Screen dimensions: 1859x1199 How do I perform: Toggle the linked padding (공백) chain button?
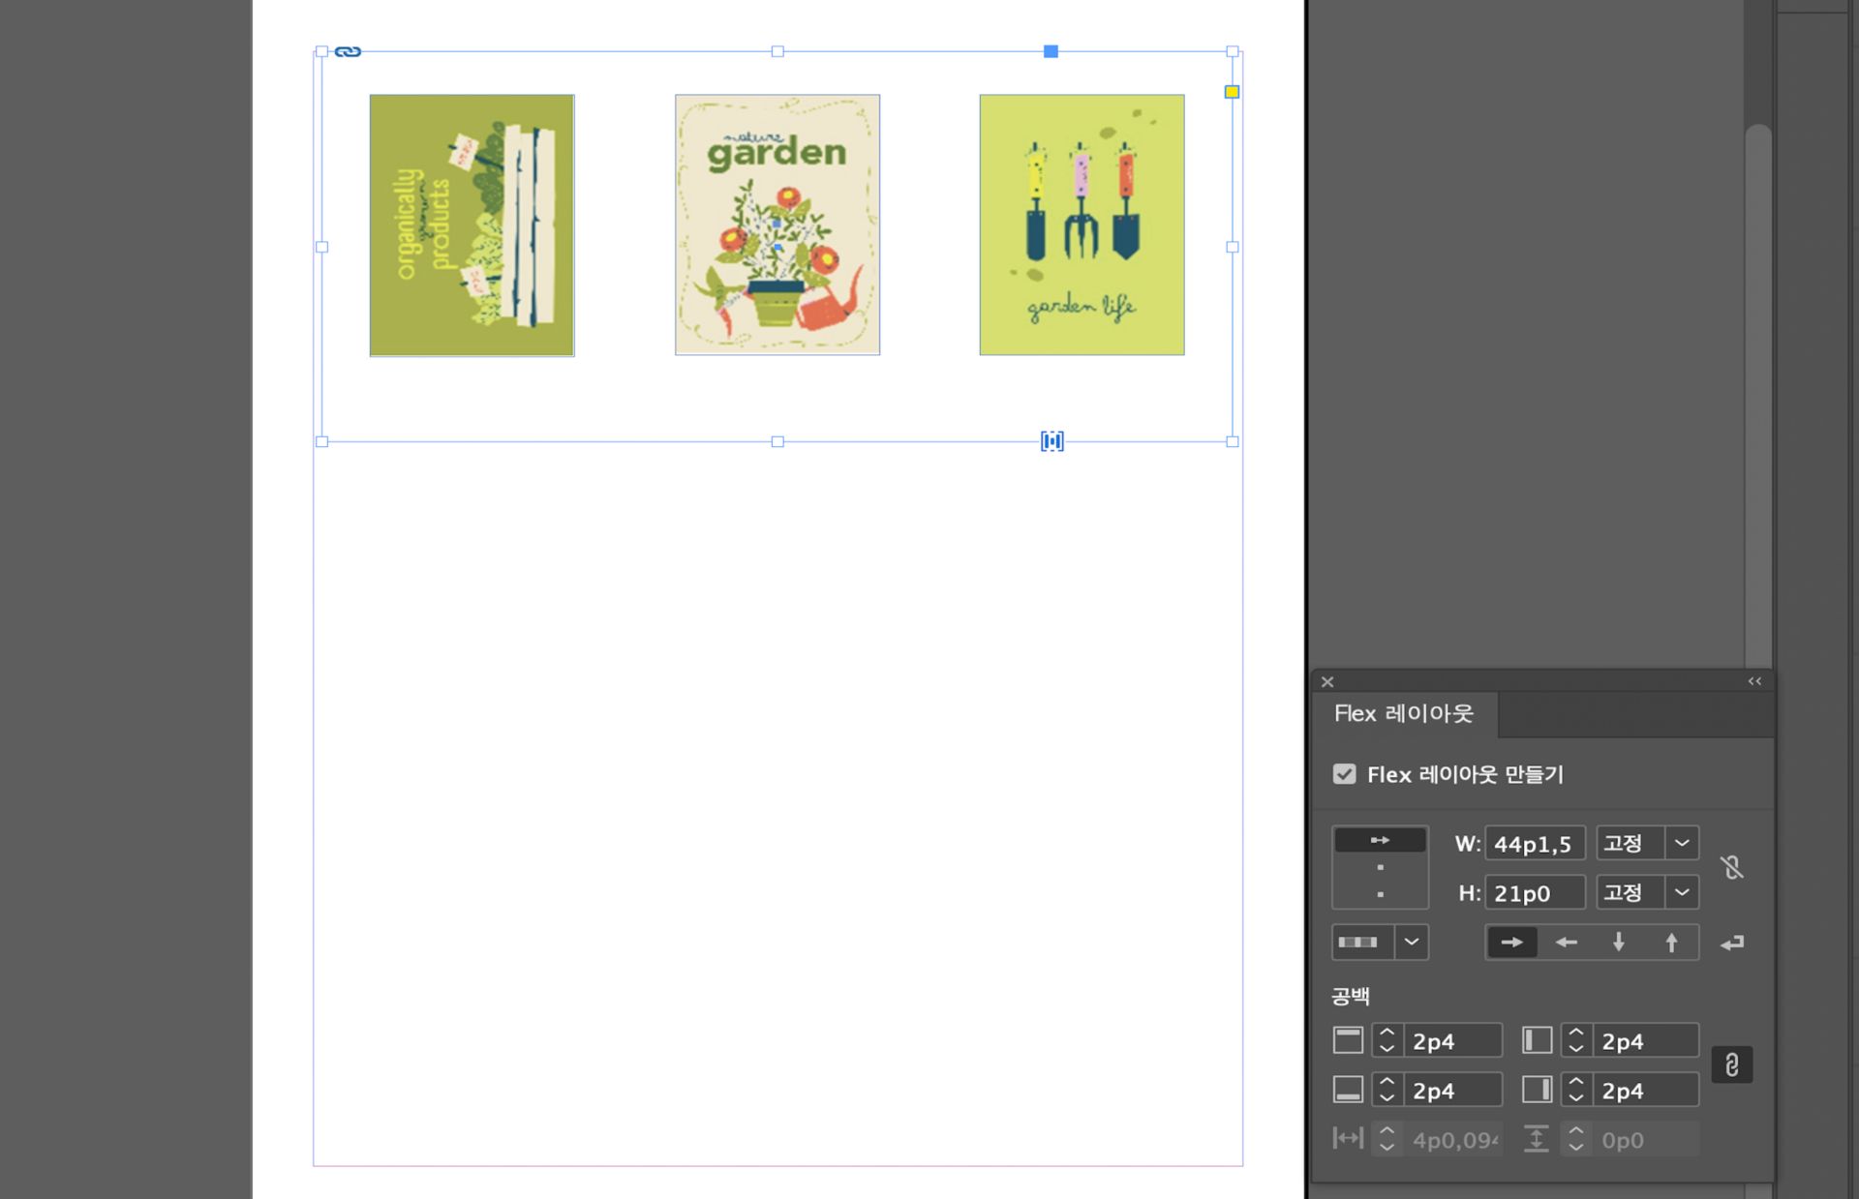click(1731, 1065)
